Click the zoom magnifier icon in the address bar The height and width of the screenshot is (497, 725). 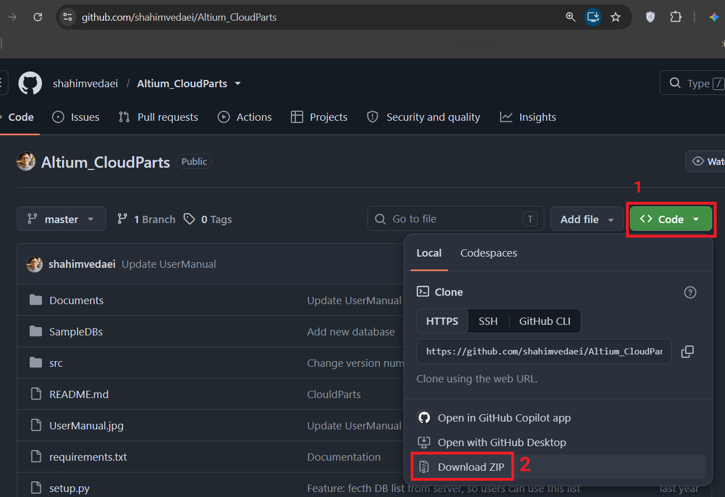tap(571, 17)
